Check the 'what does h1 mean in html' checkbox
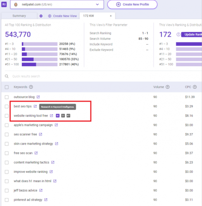This screenshot has height=206, width=202. (x=7, y=181)
